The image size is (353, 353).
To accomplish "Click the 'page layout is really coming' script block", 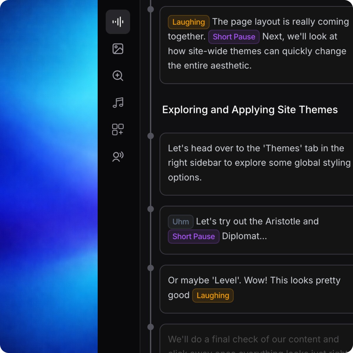I will coord(256,45).
